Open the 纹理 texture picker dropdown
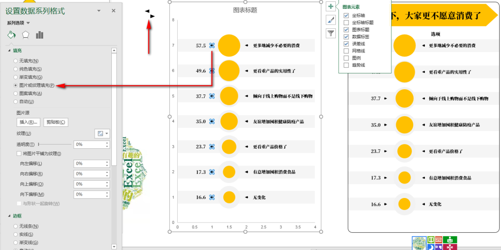This screenshot has width=501, height=250. pyautogui.click(x=102, y=133)
